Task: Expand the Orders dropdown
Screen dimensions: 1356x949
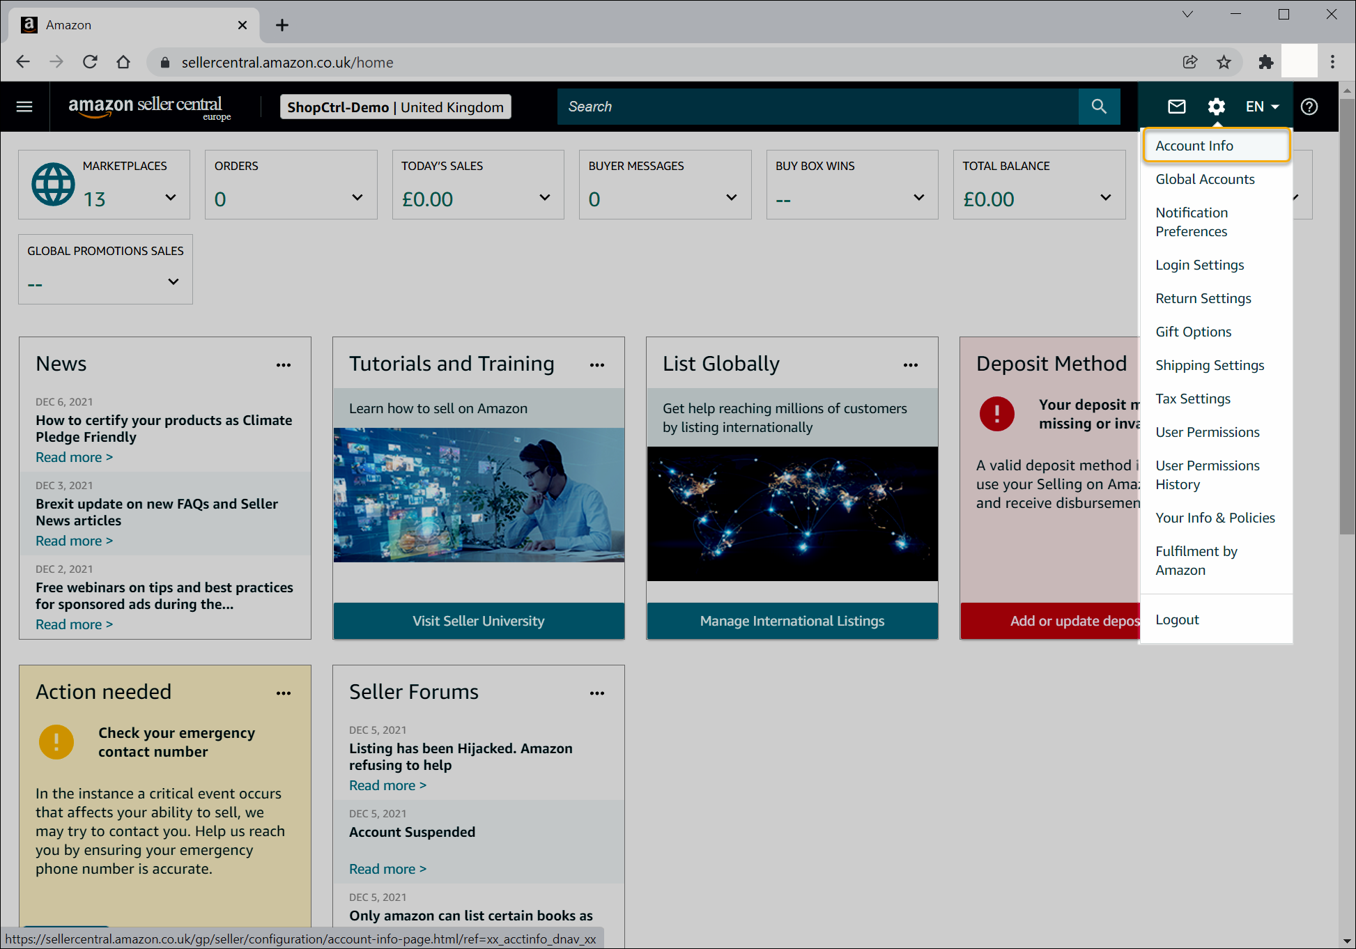Action: click(x=357, y=197)
